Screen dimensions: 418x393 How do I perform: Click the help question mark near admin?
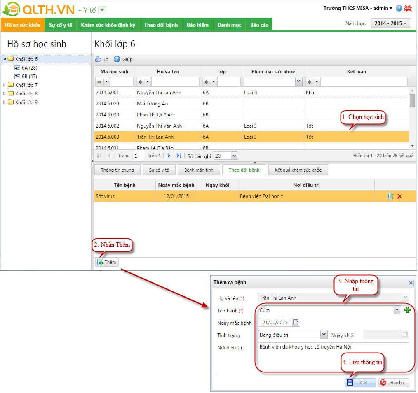[x=399, y=8]
